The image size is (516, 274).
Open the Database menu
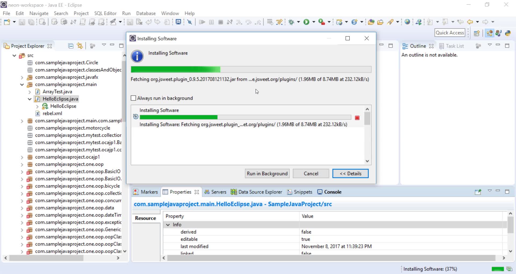(x=146, y=13)
